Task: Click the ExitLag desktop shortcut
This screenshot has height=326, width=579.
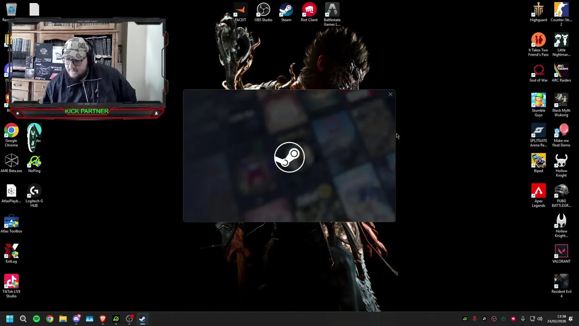Action: pyautogui.click(x=11, y=254)
